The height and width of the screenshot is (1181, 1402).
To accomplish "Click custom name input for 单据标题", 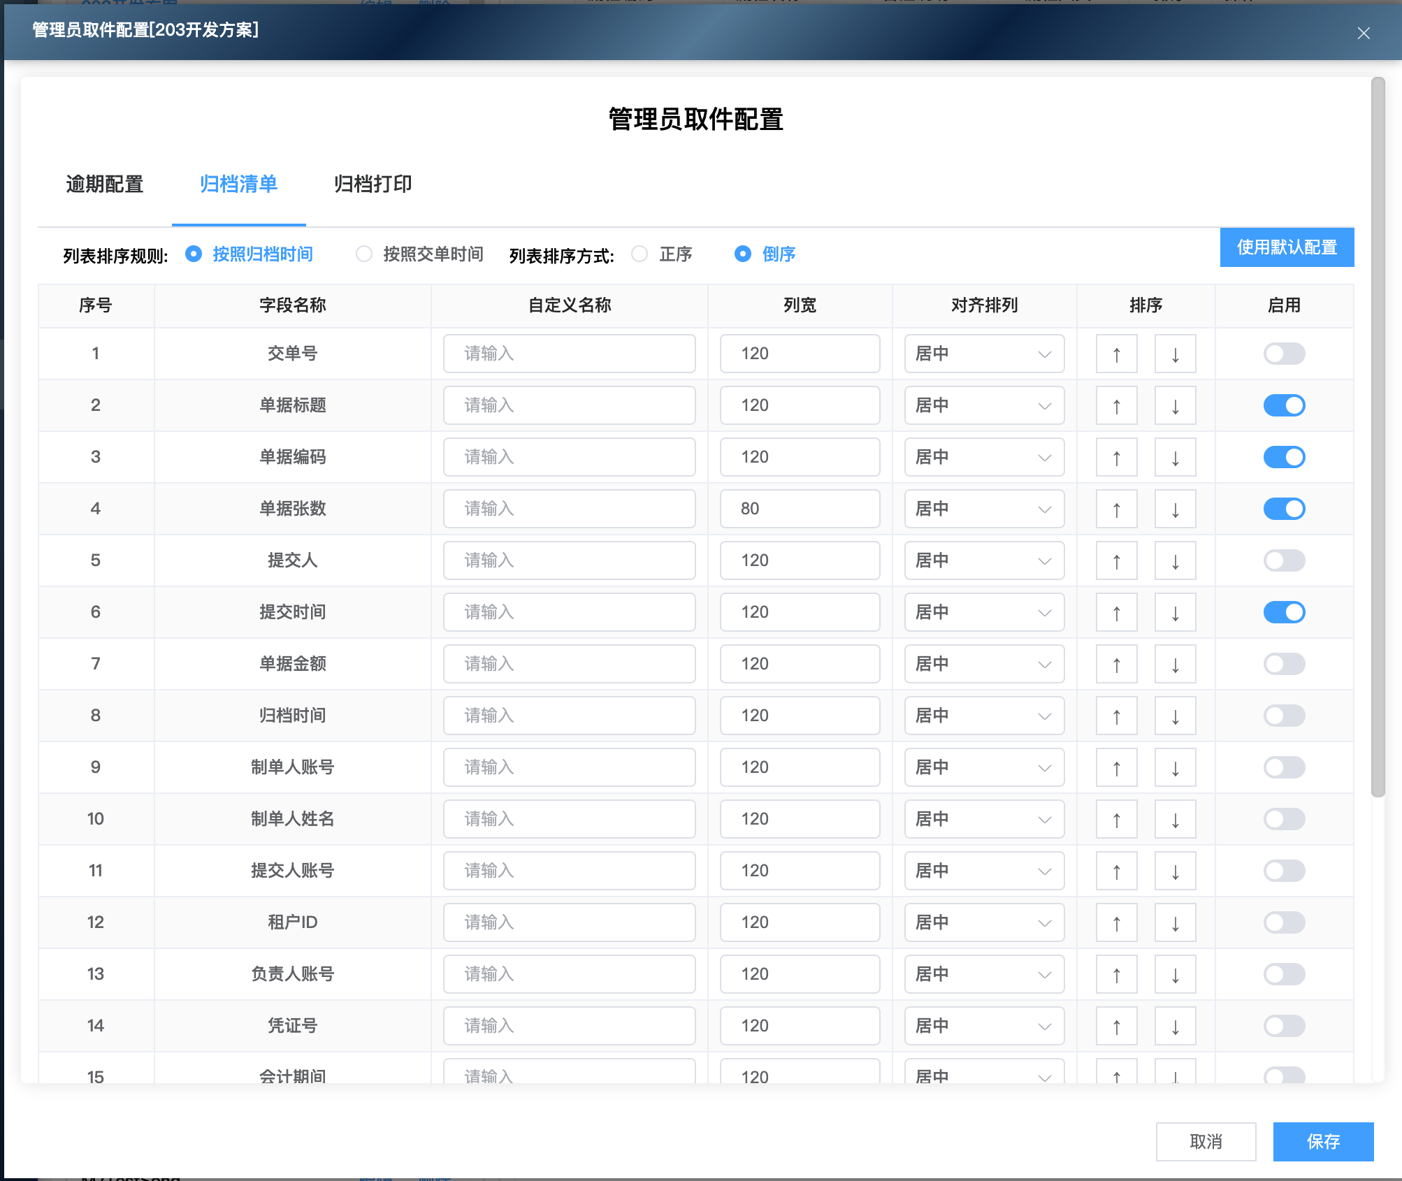I will pos(569,406).
